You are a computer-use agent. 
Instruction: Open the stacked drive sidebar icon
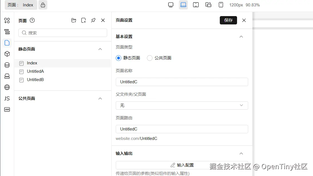pos(7,76)
